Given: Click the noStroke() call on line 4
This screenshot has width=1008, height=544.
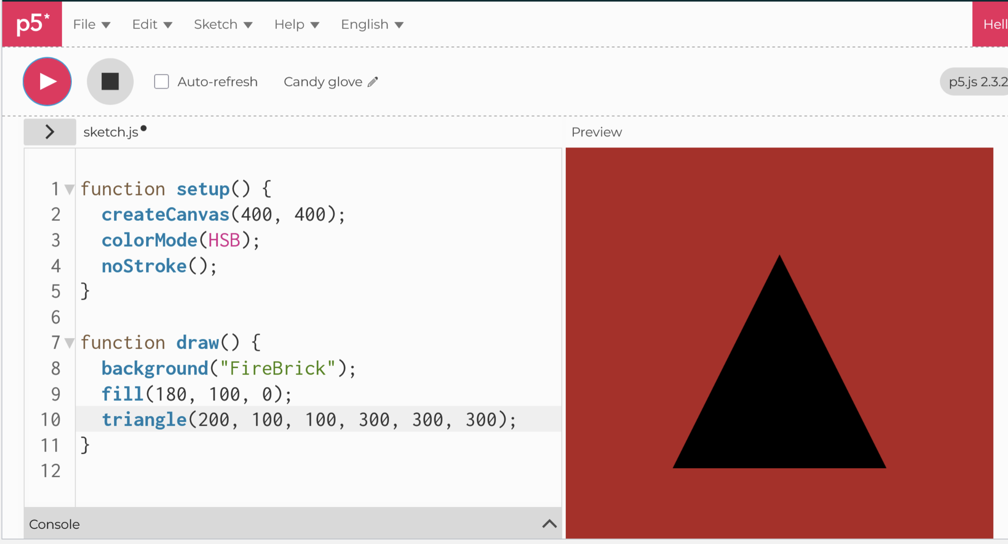Looking at the screenshot, I should [159, 266].
